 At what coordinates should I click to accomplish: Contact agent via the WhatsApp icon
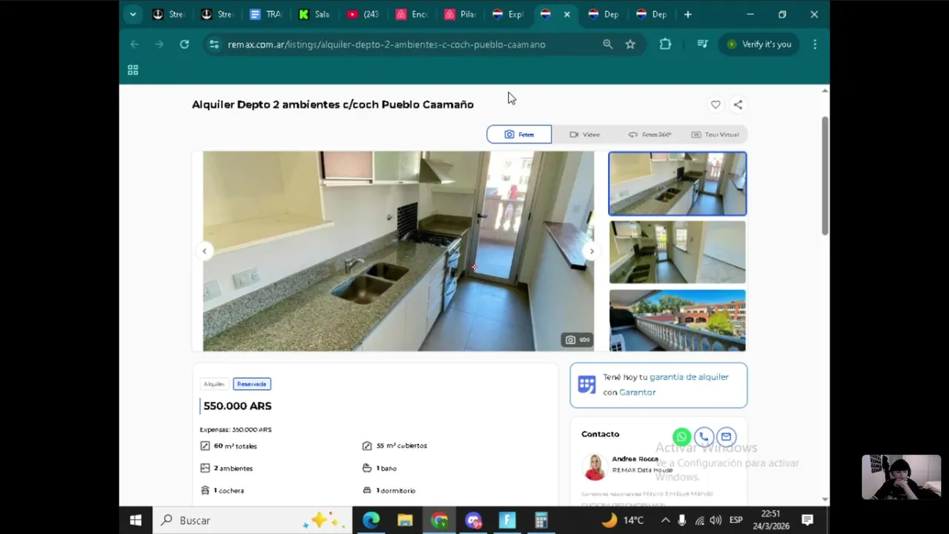tap(681, 437)
